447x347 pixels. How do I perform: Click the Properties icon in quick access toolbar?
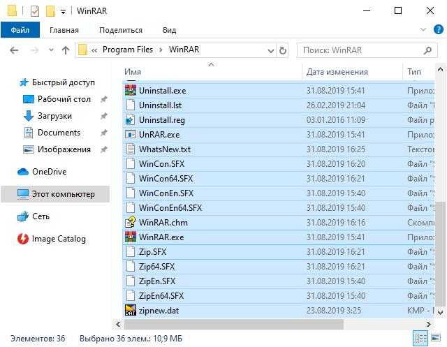click(x=35, y=11)
